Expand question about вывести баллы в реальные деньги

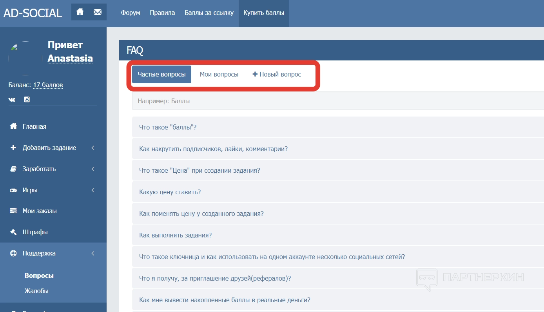point(338,300)
